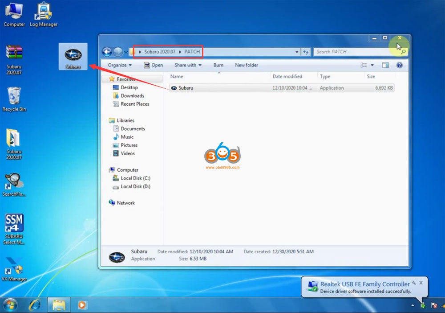Click Favorites in the navigation pane
The width and height of the screenshot is (445, 313).
coord(126,79)
